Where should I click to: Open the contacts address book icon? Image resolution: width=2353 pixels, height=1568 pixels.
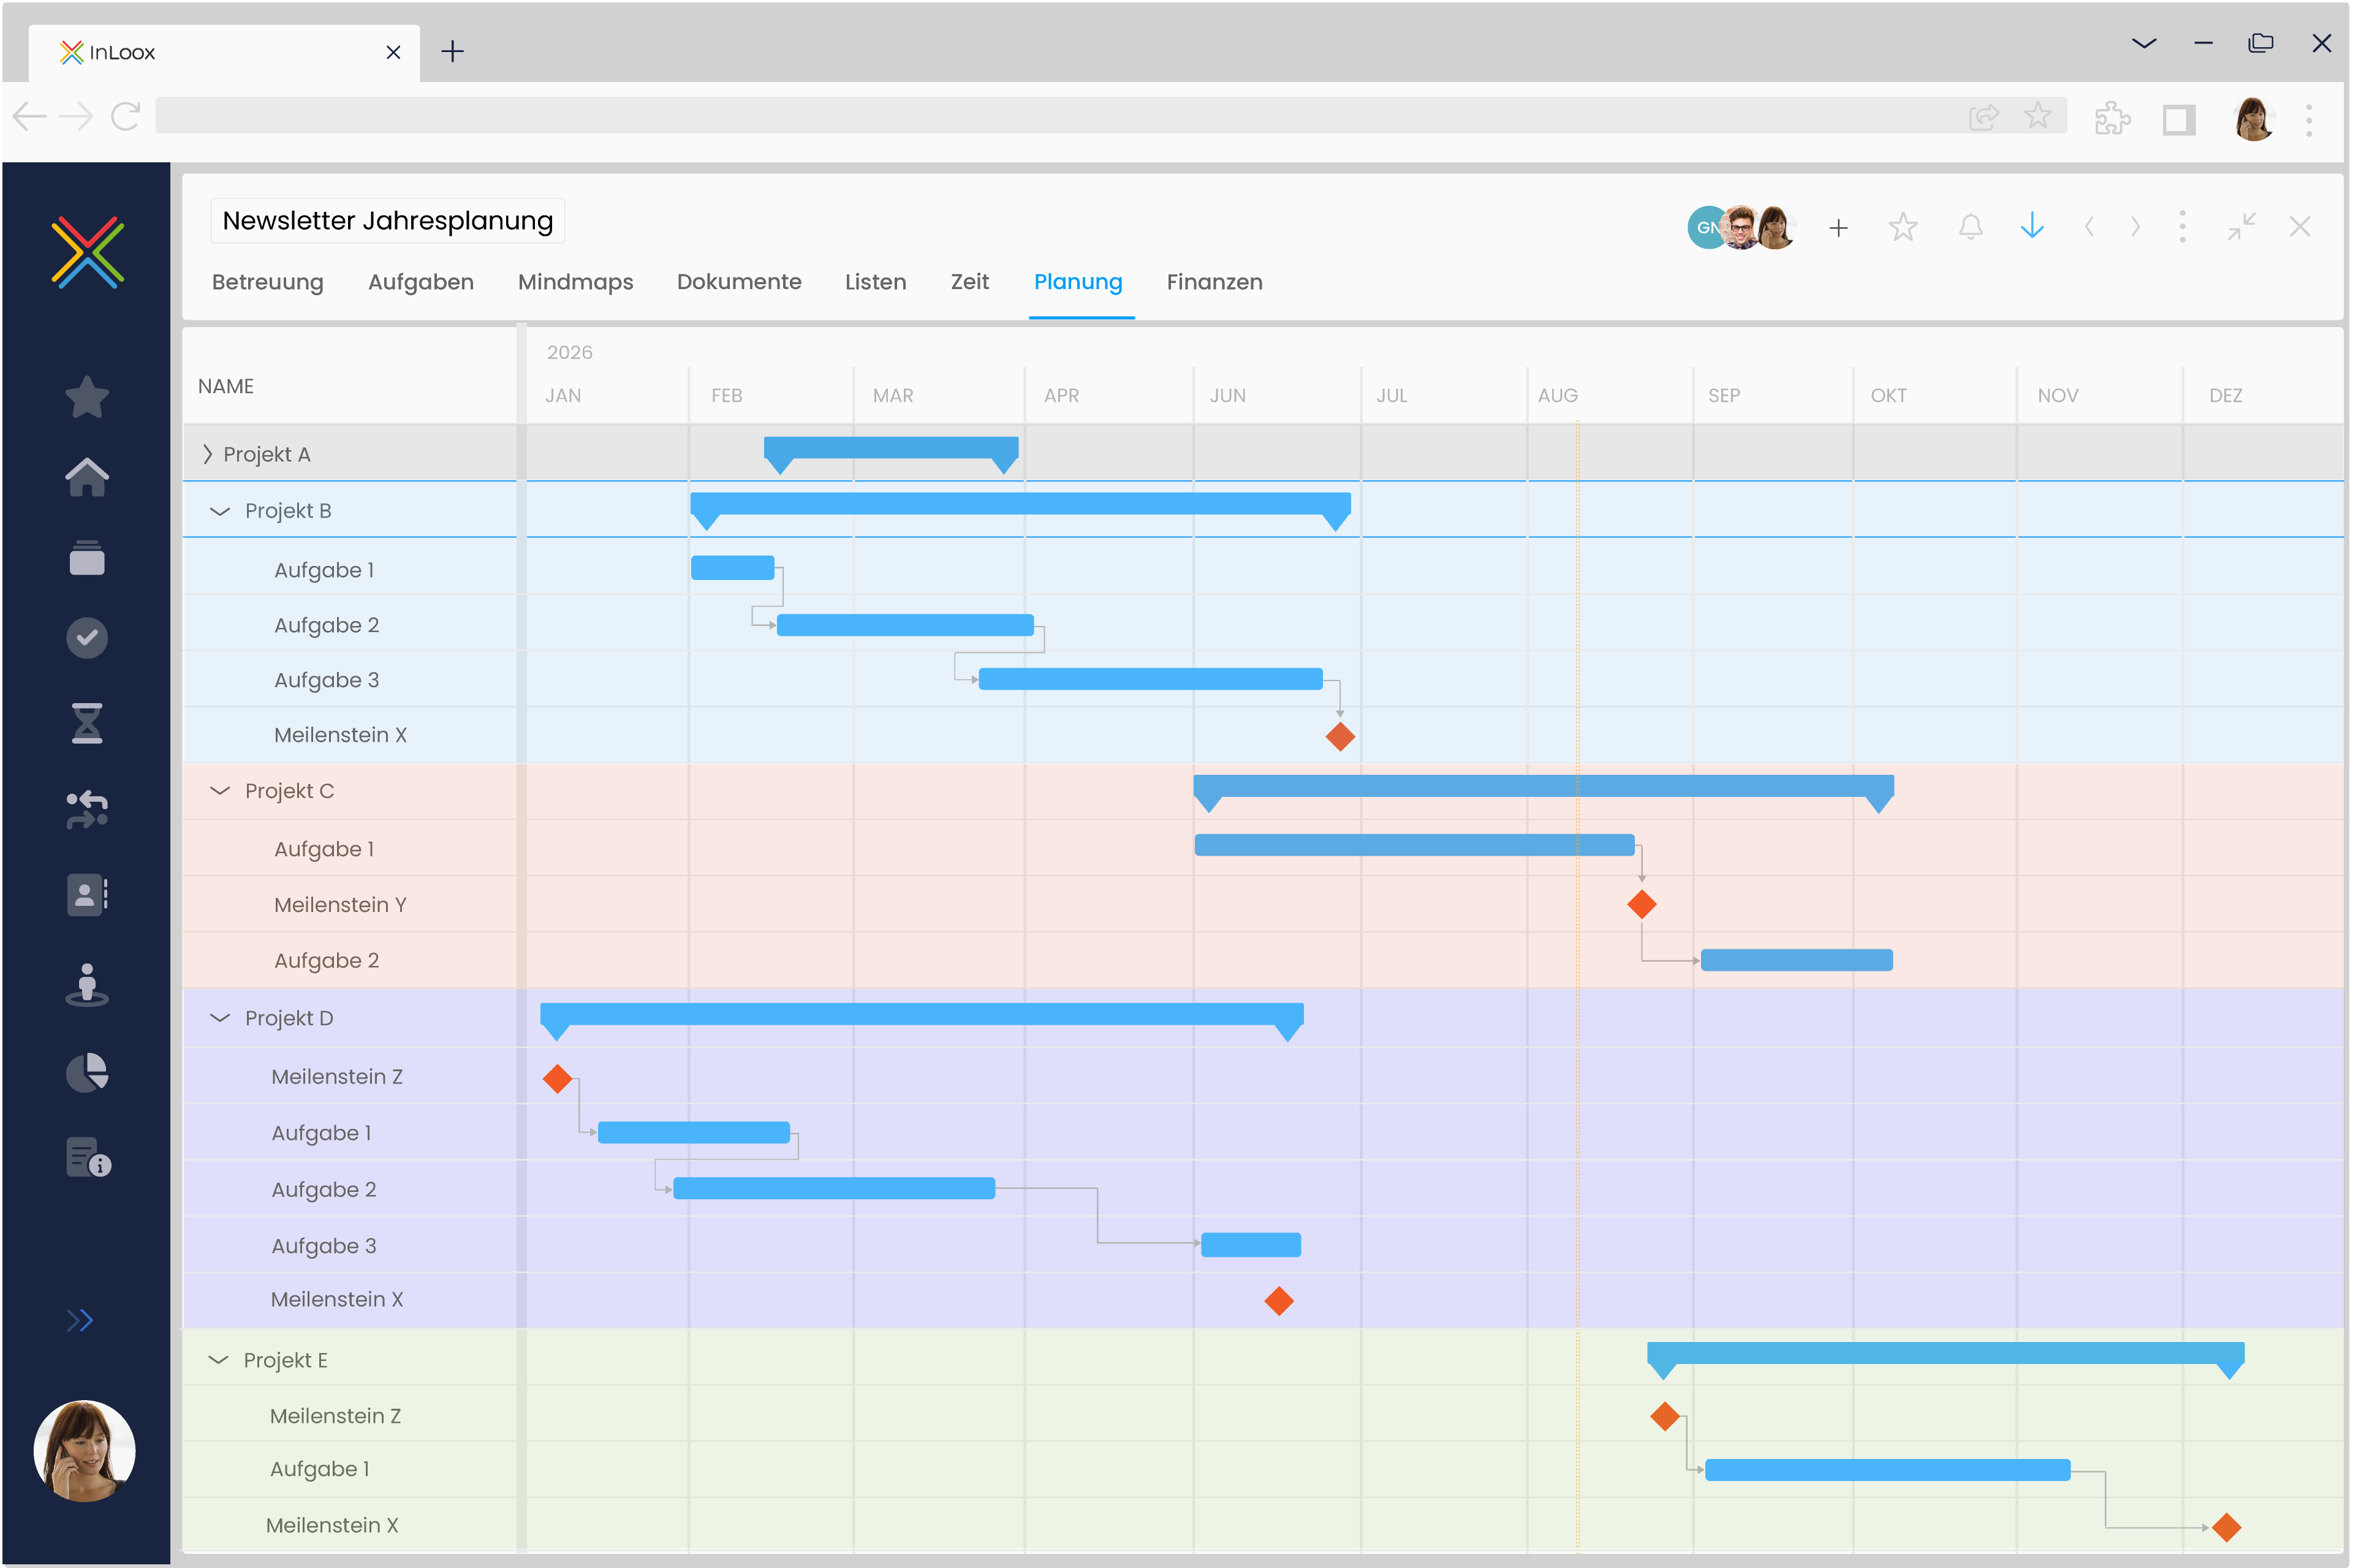[x=87, y=895]
